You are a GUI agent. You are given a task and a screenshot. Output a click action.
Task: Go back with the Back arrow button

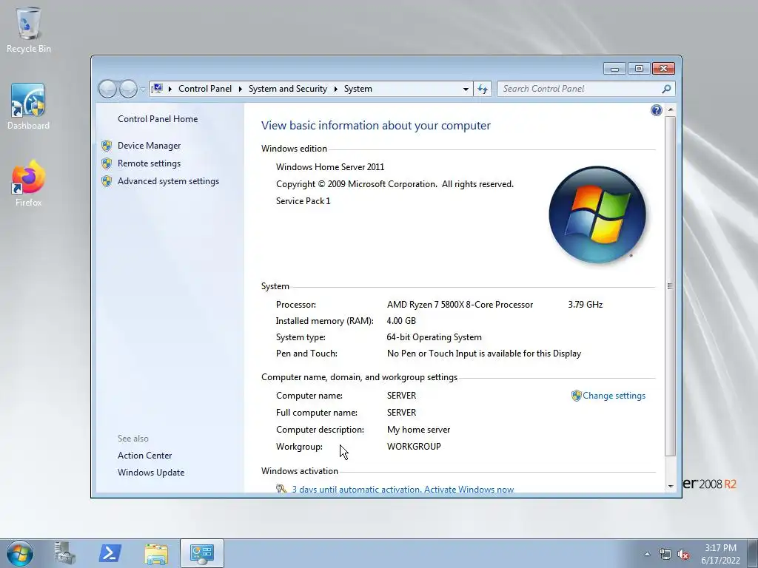pyautogui.click(x=107, y=89)
